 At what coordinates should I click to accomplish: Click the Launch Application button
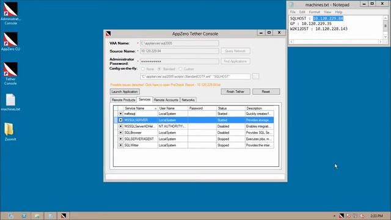pyautogui.click(x=125, y=92)
